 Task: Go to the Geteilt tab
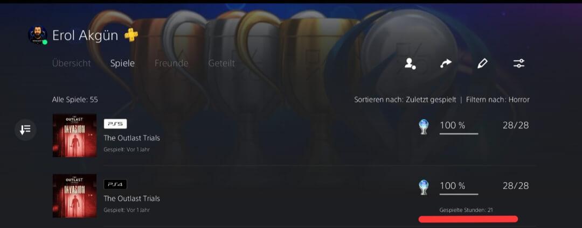click(x=221, y=63)
